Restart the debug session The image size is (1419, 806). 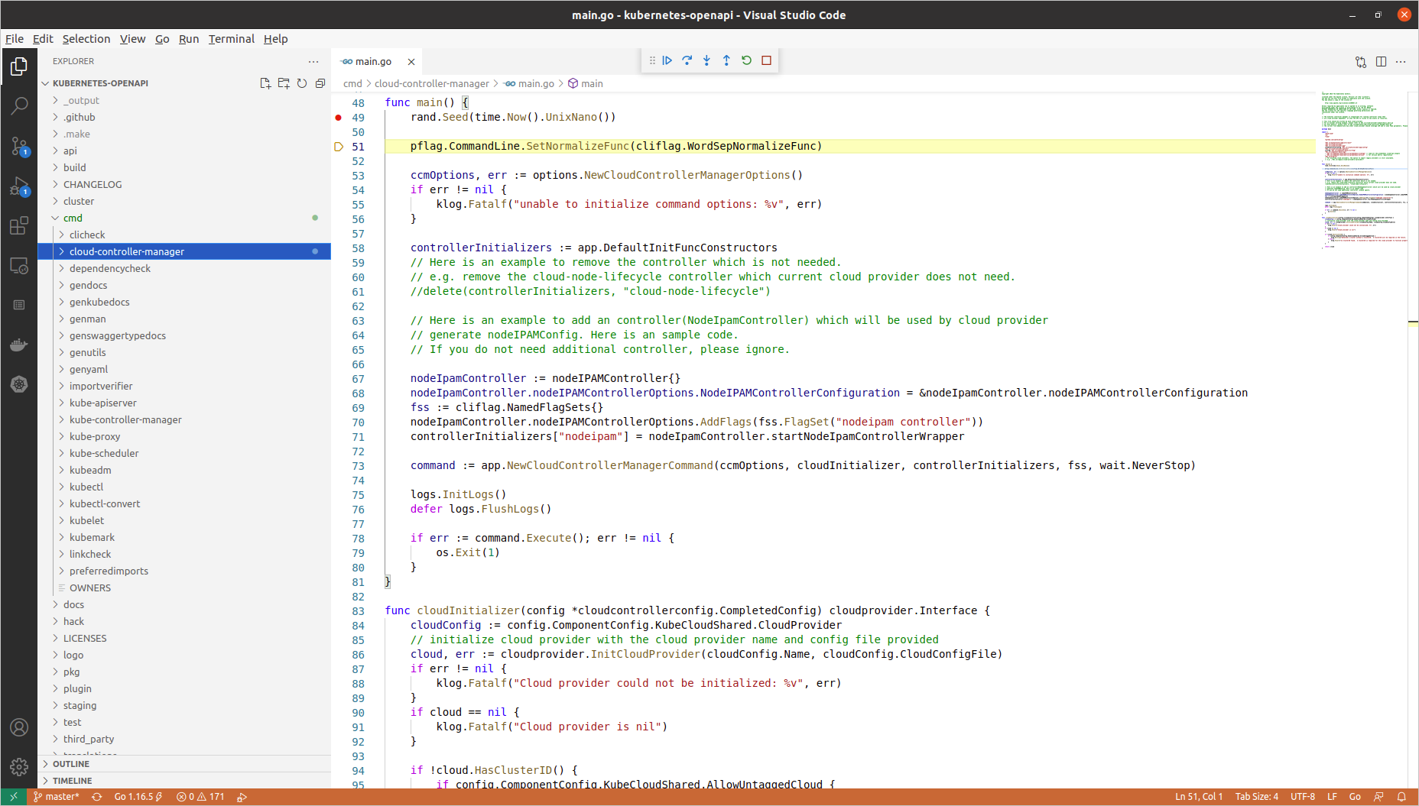point(746,60)
